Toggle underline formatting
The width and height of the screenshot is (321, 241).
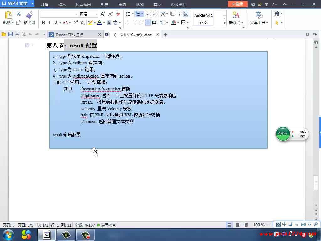click(56, 23)
